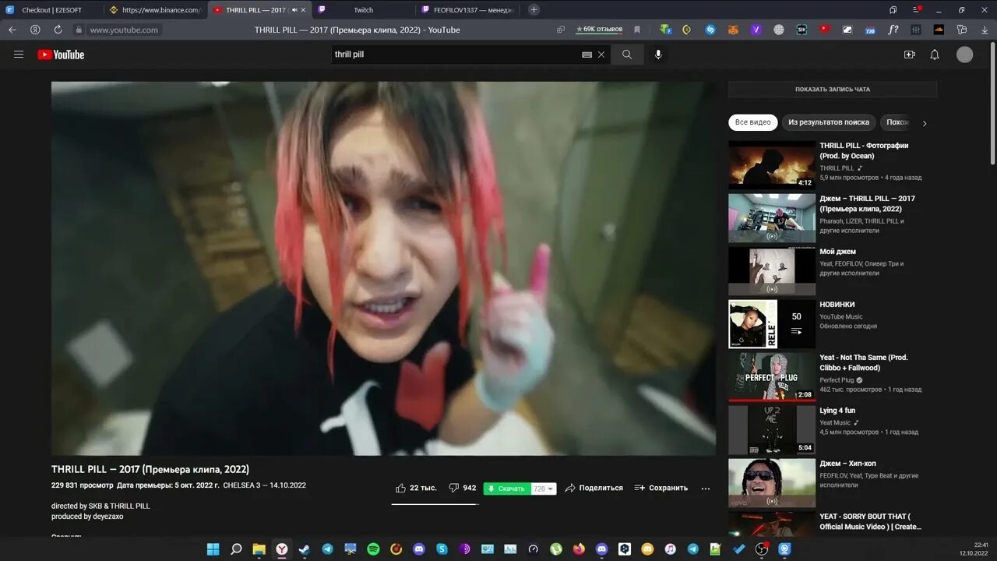The width and height of the screenshot is (997, 561).
Task: Click the page vertical scrollbar
Action: [992, 104]
